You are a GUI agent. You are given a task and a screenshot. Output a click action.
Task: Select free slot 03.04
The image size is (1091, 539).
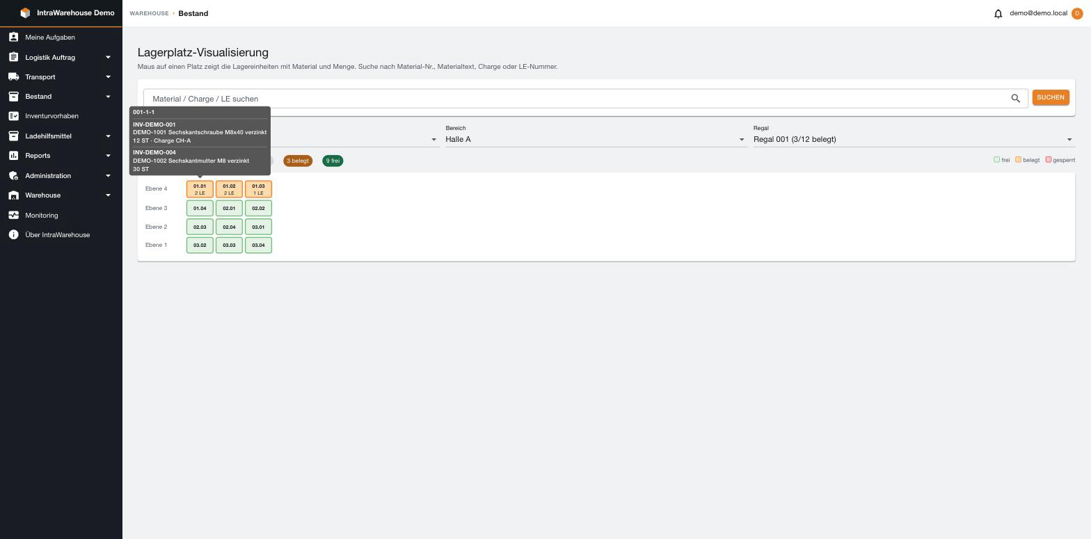pos(258,245)
